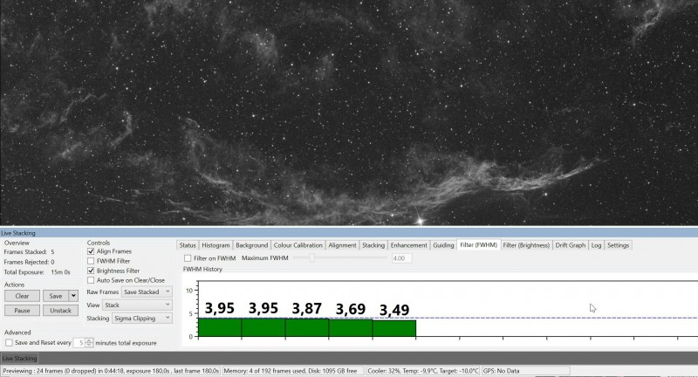Click the Live Stacking panel title bar
This screenshot has height=377, width=698.
pyautogui.click(x=349, y=233)
